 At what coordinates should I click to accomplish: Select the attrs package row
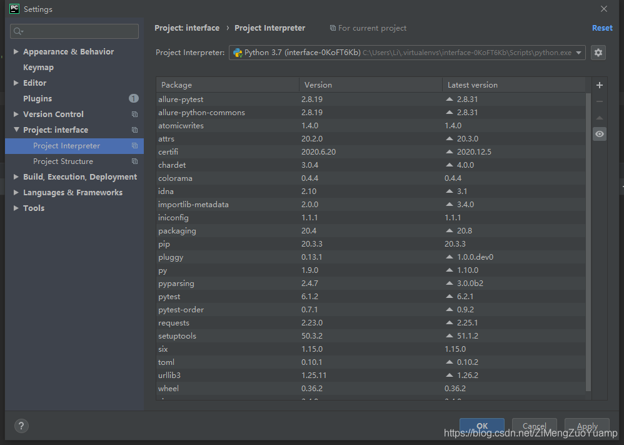tap(371, 139)
